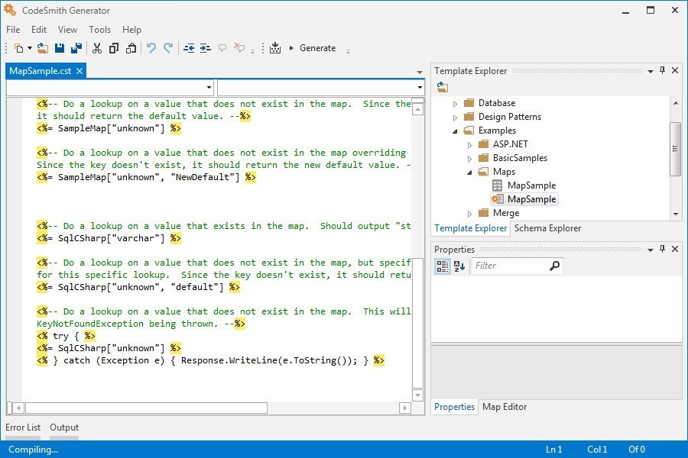Screen dimensions: 688x458
Task: Switch to the Template Explorer tab
Action: coord(470,228)
